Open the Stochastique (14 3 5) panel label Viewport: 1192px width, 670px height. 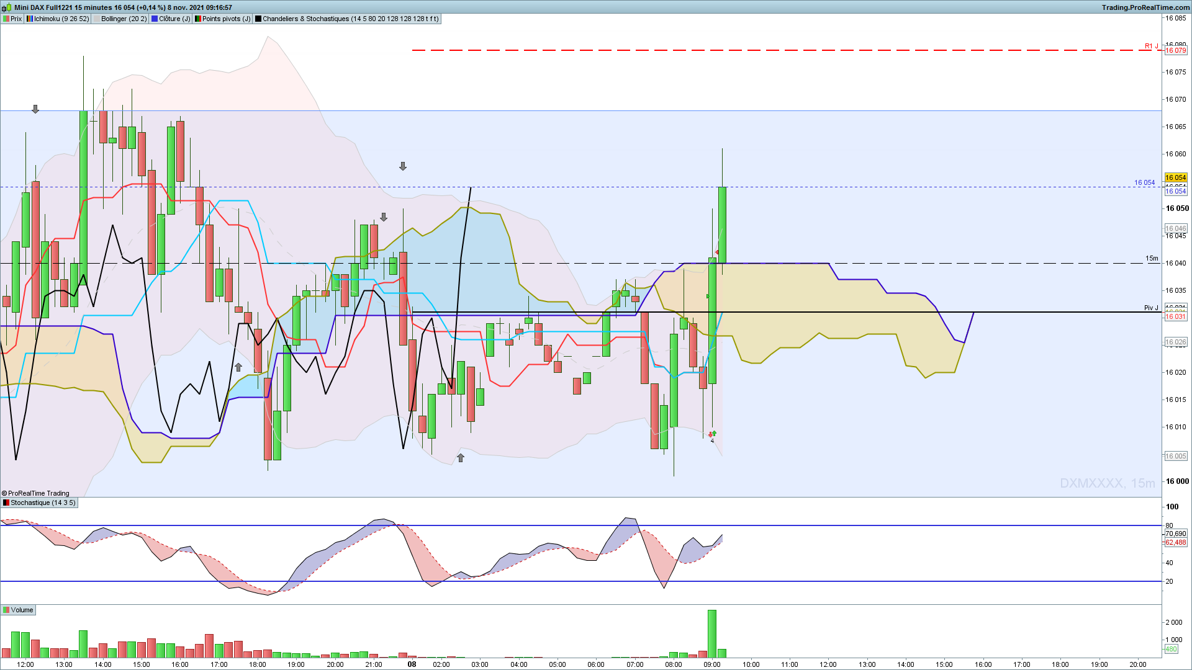point(39,502)
